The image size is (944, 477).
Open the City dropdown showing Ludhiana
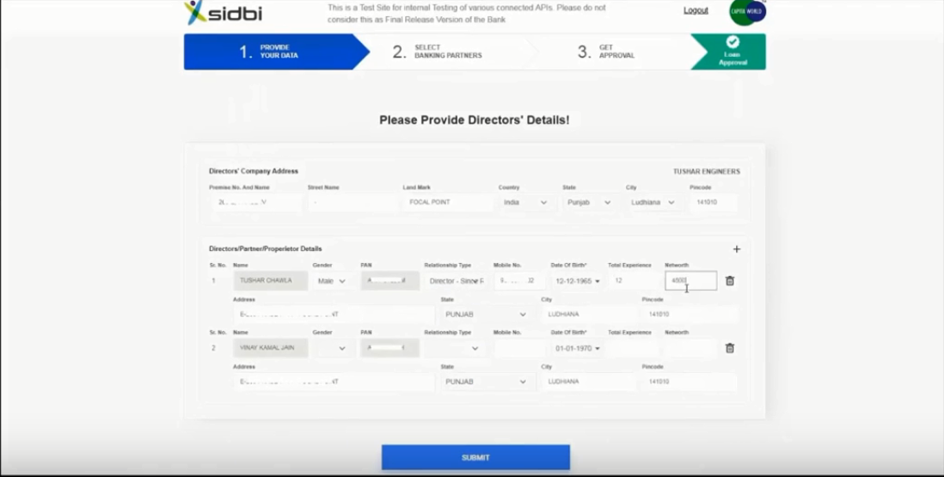coord(653,202)
